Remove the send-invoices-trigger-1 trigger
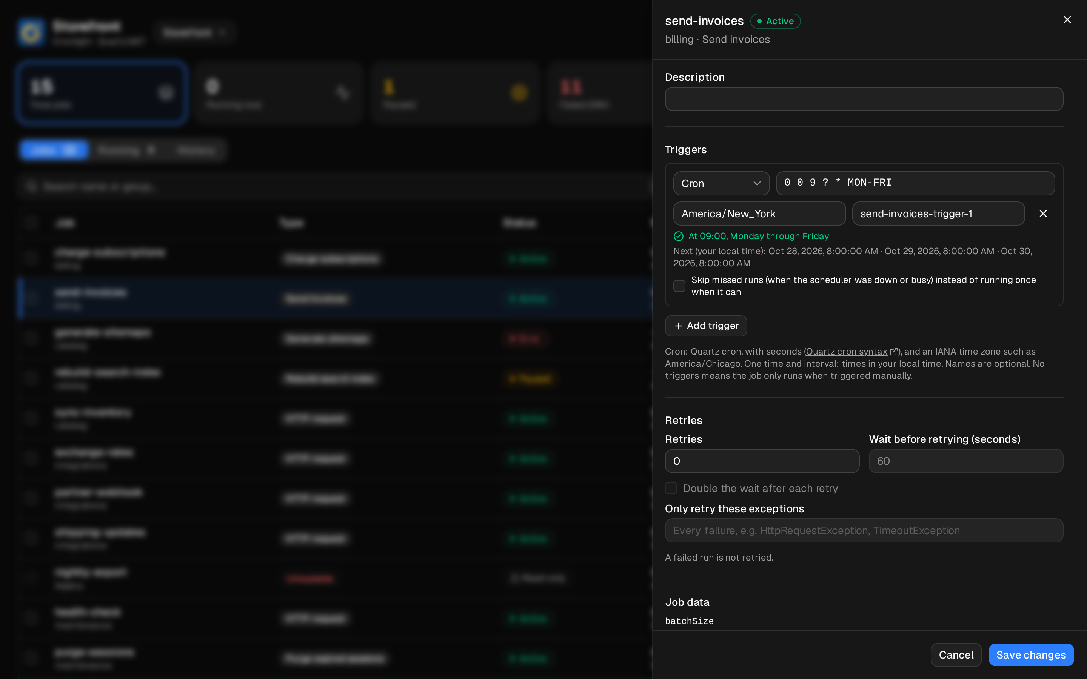 click(x=1043, y=214)
